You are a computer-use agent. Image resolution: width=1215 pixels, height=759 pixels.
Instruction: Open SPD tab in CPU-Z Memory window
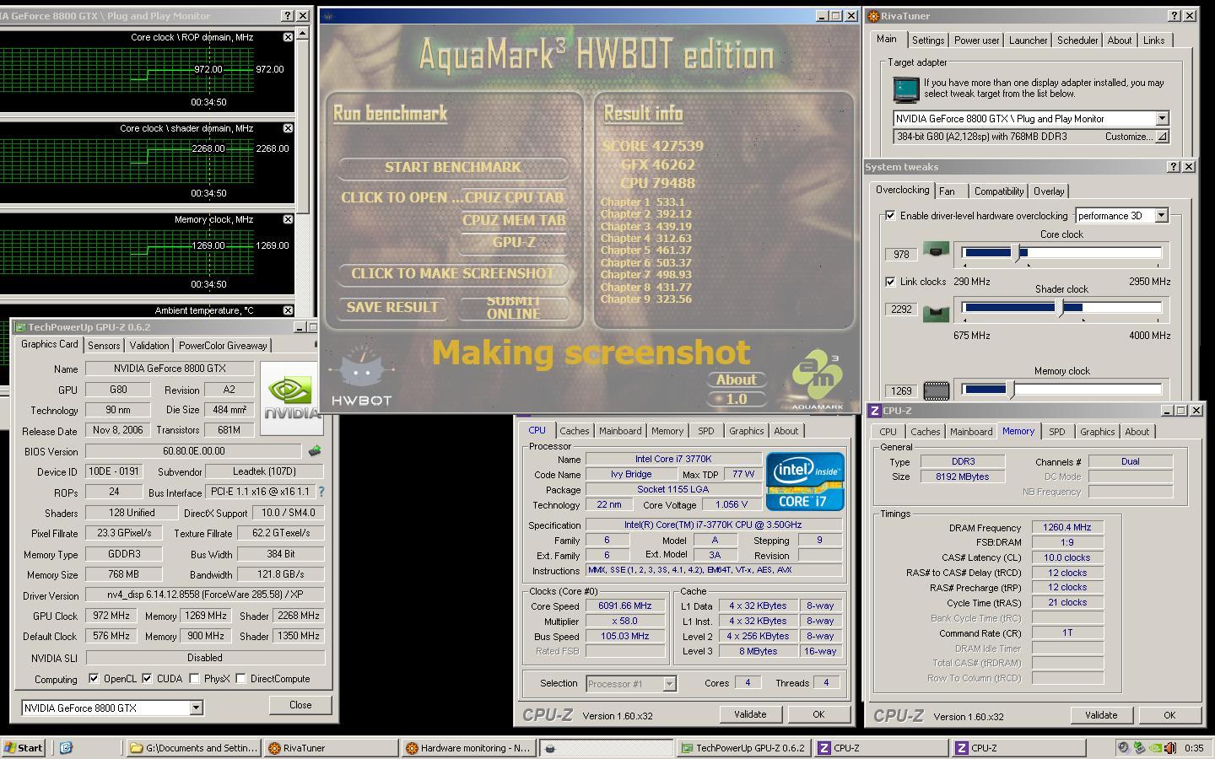[x=1056, y=432]
